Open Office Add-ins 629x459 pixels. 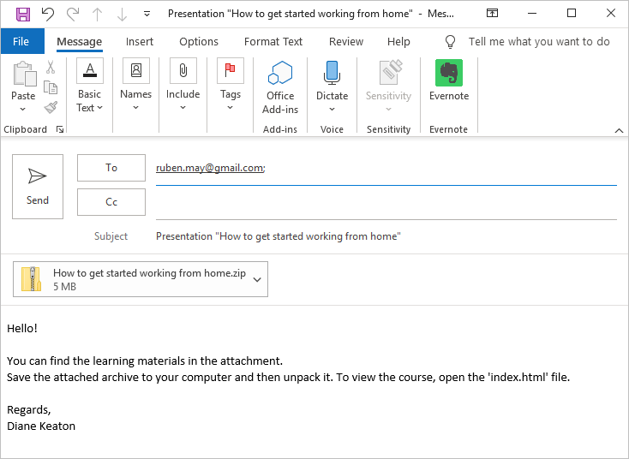click(x=280, y=87)
